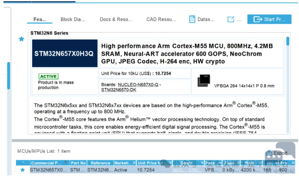Open the Docs & Resources tab
Image resolution: width=299 pixels, height=178 pixels.
[116, 20]
